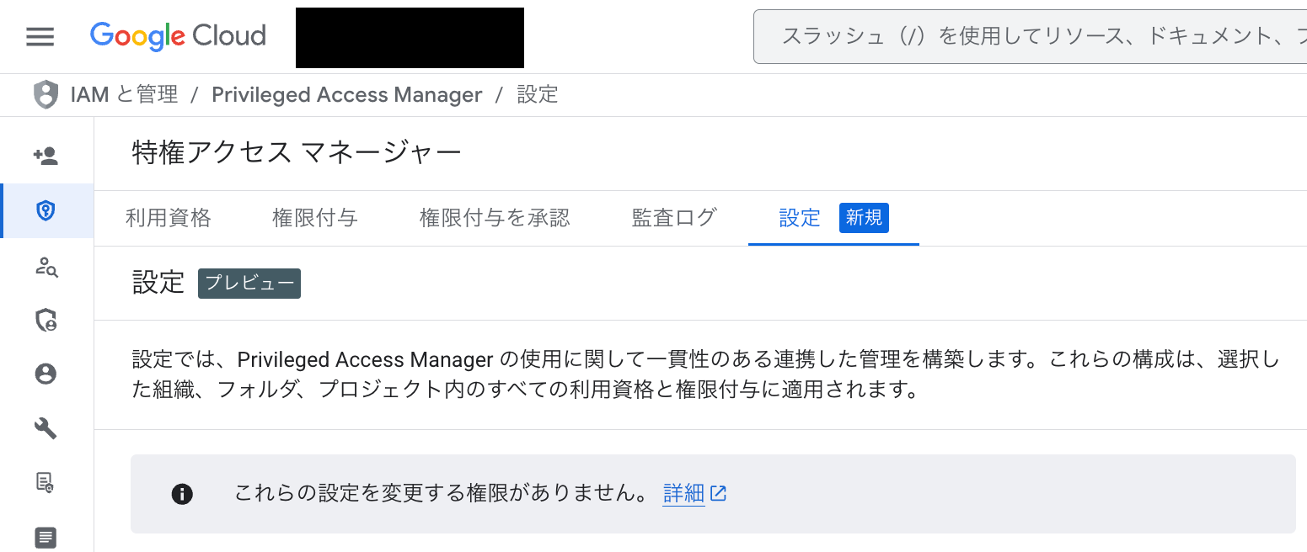Open the 権限付与を承認 tab
1307x552 pixels.
495,217
